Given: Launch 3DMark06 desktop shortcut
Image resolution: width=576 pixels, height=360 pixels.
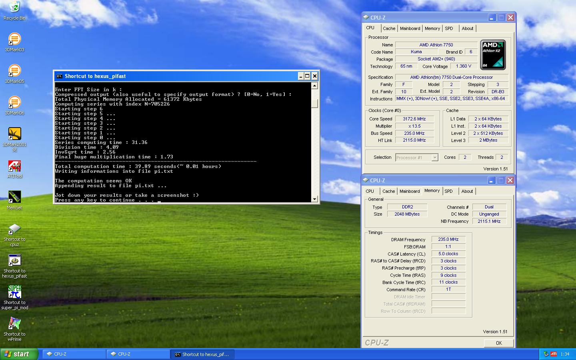Looking at the screenshot, I should [x=14, y=105].
